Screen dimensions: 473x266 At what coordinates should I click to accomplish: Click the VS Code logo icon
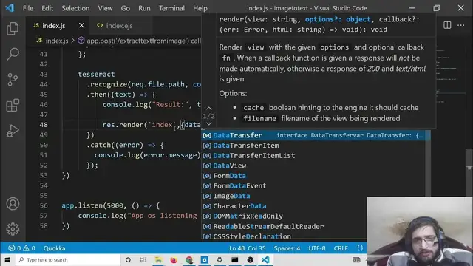10,8
